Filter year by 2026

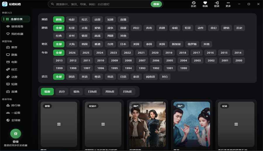72,53
